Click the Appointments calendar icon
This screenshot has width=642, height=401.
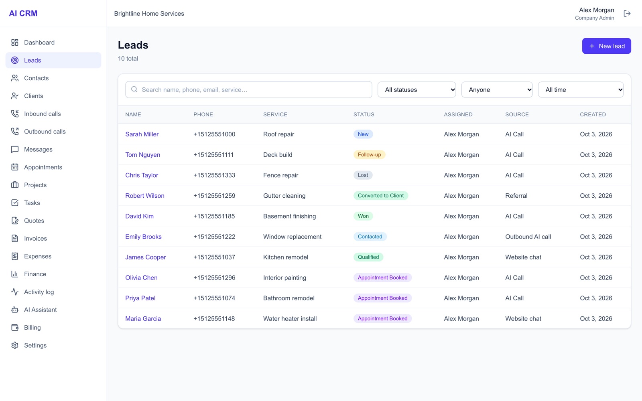[15, 167]
